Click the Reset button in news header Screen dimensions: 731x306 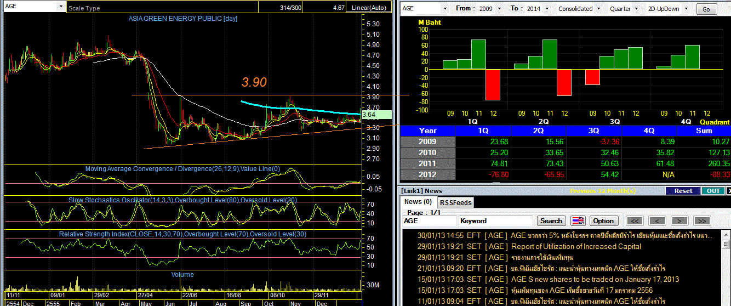pyautogui.click(x=683, y=191)
